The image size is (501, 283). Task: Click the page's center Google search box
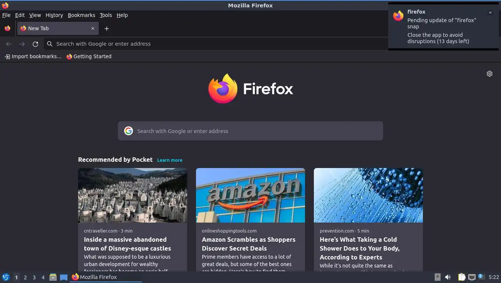pyautogui.click(x=251, y=131)
